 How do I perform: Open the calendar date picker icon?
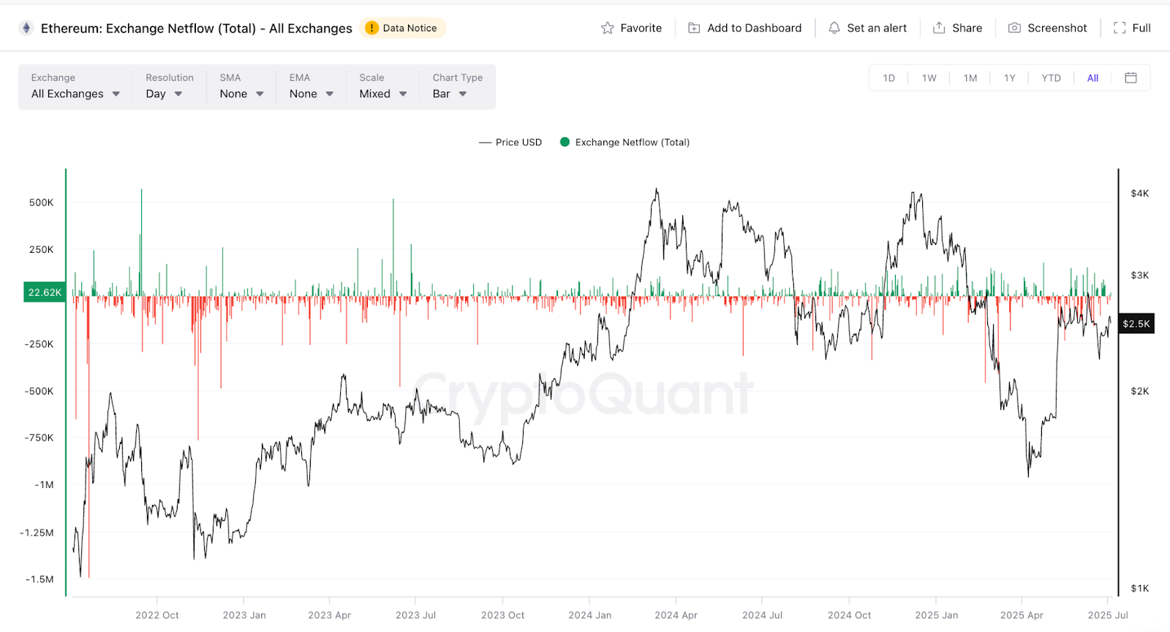pyautogui.click(x=1131, y=77)
